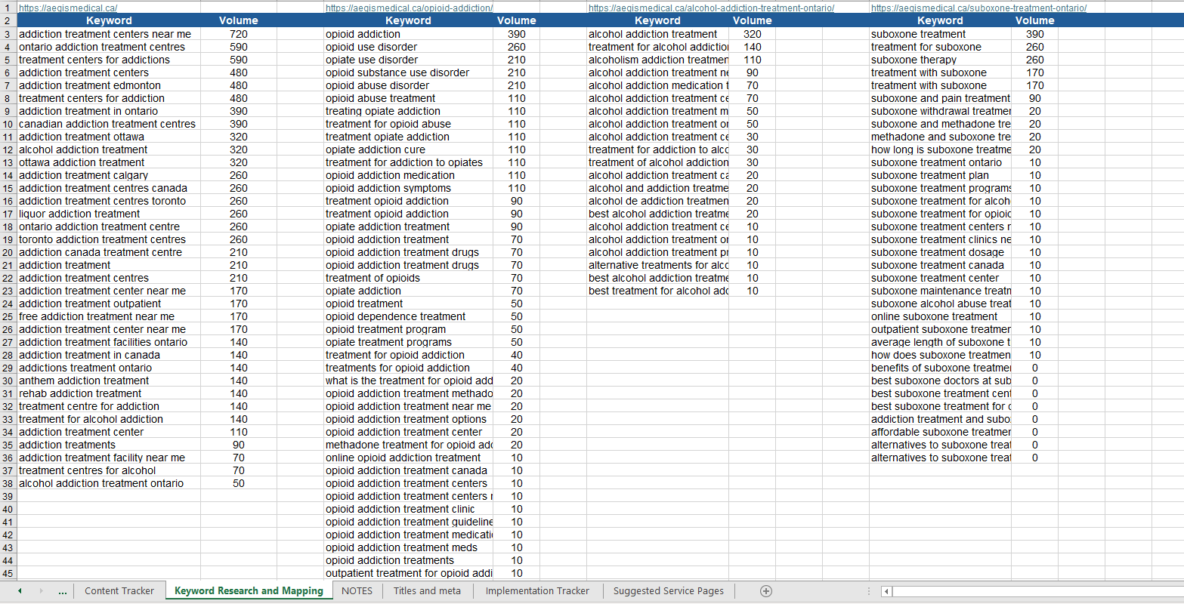
Task: Select cell 'suboxone treatment center'
Action: pyautogui.click(x=940, y=278)
